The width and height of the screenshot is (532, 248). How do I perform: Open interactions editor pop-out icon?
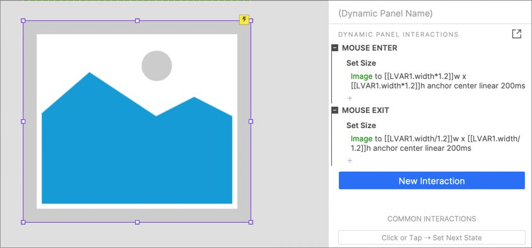[516, 34]
